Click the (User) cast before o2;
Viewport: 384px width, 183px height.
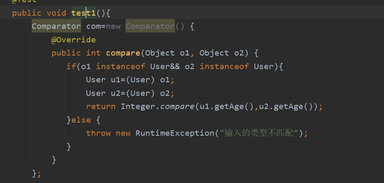point(140,93)
